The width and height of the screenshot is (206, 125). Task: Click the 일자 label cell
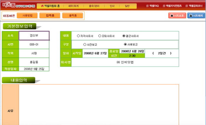tap(66, 53)
